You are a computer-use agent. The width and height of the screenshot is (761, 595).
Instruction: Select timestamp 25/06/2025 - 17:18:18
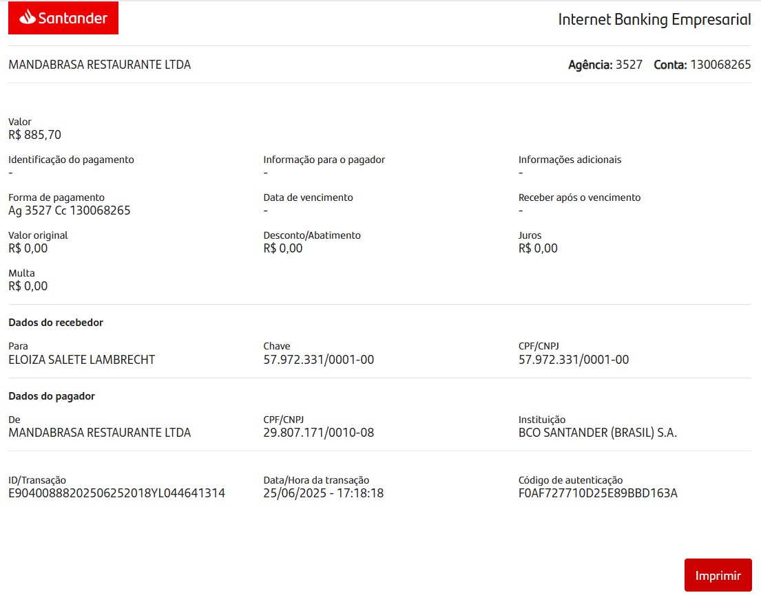point(324,493)
